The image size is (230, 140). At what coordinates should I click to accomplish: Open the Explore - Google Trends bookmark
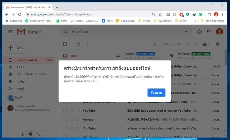[84, 21]
